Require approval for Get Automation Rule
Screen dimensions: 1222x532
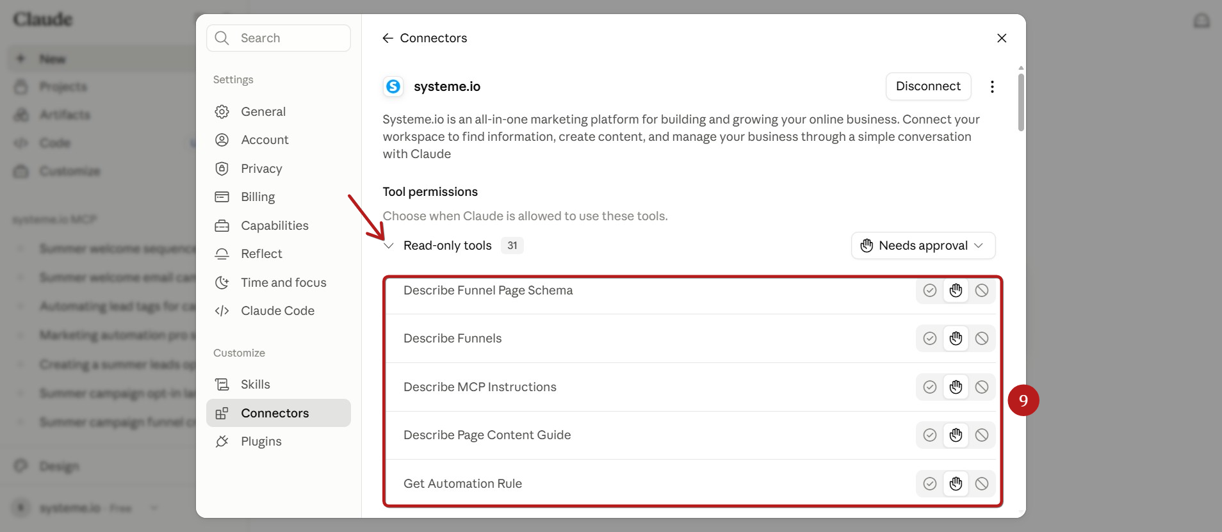click(956, 484)
